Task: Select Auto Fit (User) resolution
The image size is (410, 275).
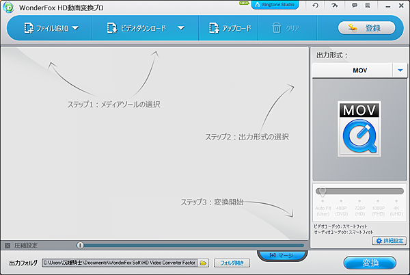Action: pos(323,209)
